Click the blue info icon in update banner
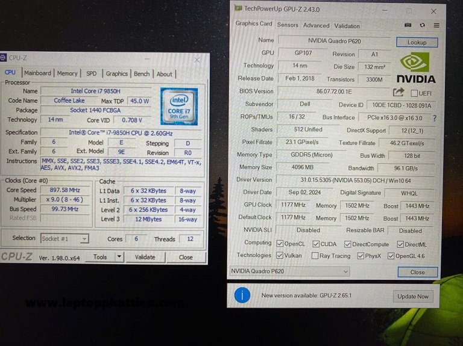The height and width of the screenshot is (346, 463). pos(242,295)
